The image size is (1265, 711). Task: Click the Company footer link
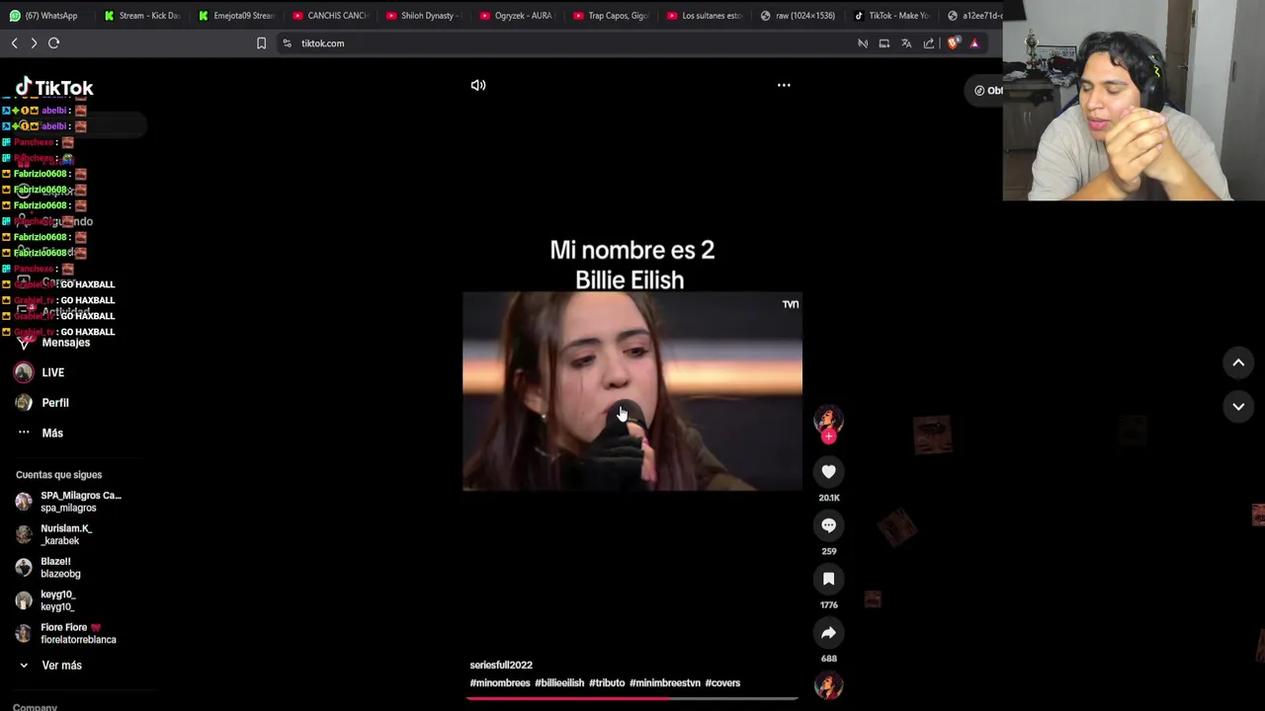[x=35, y=707]
